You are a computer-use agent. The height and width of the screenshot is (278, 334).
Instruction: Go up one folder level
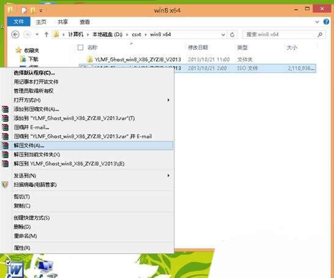point(46,34)
